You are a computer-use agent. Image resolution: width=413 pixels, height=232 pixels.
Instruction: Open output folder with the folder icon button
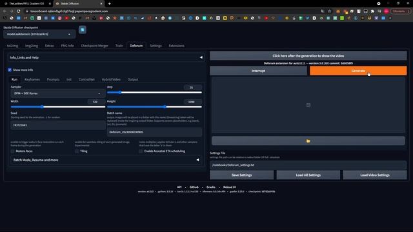coord(308,141)
